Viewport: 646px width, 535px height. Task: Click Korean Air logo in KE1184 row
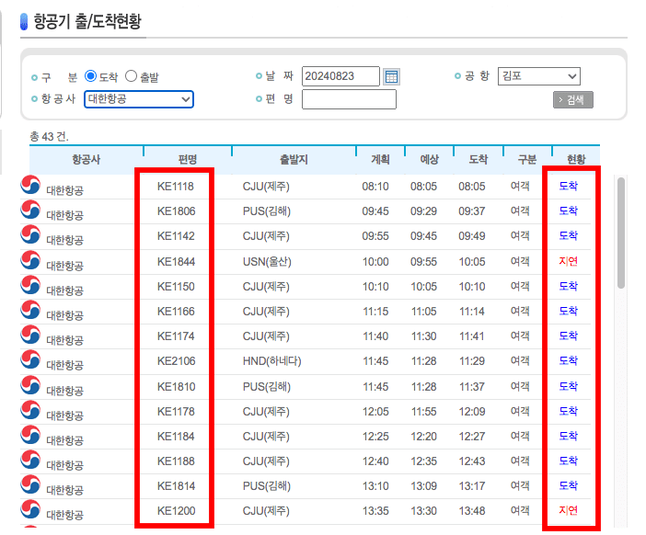[30, 435]
